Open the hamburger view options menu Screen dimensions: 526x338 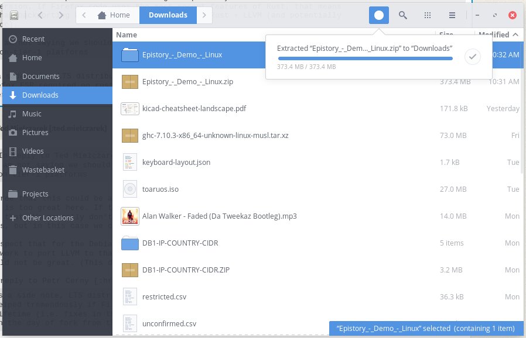point(452,15)
